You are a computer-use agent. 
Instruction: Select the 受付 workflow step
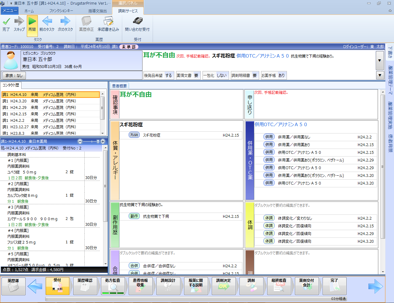57,286
